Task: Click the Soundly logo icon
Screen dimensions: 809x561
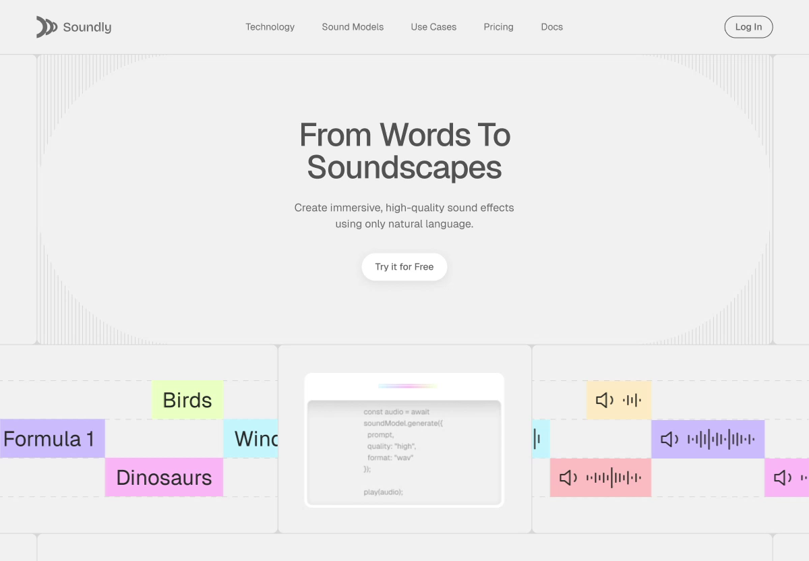Action: coord(47,27)
